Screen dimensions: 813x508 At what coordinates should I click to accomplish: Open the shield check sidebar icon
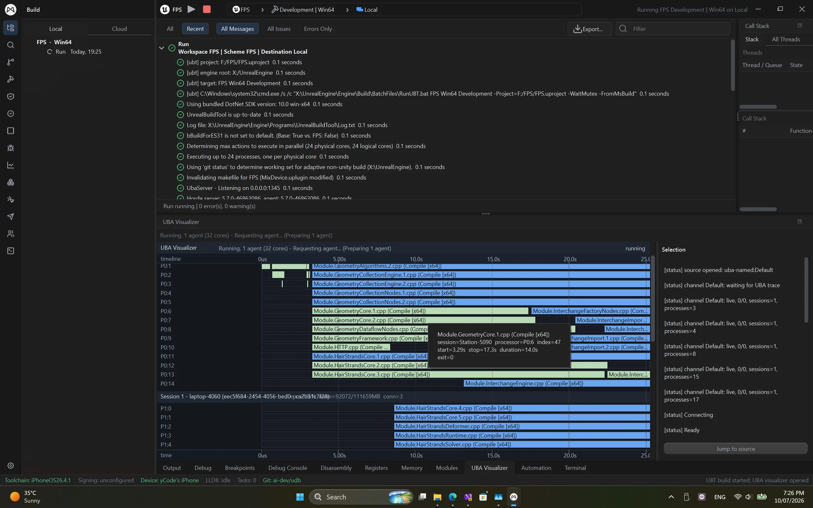10,97
